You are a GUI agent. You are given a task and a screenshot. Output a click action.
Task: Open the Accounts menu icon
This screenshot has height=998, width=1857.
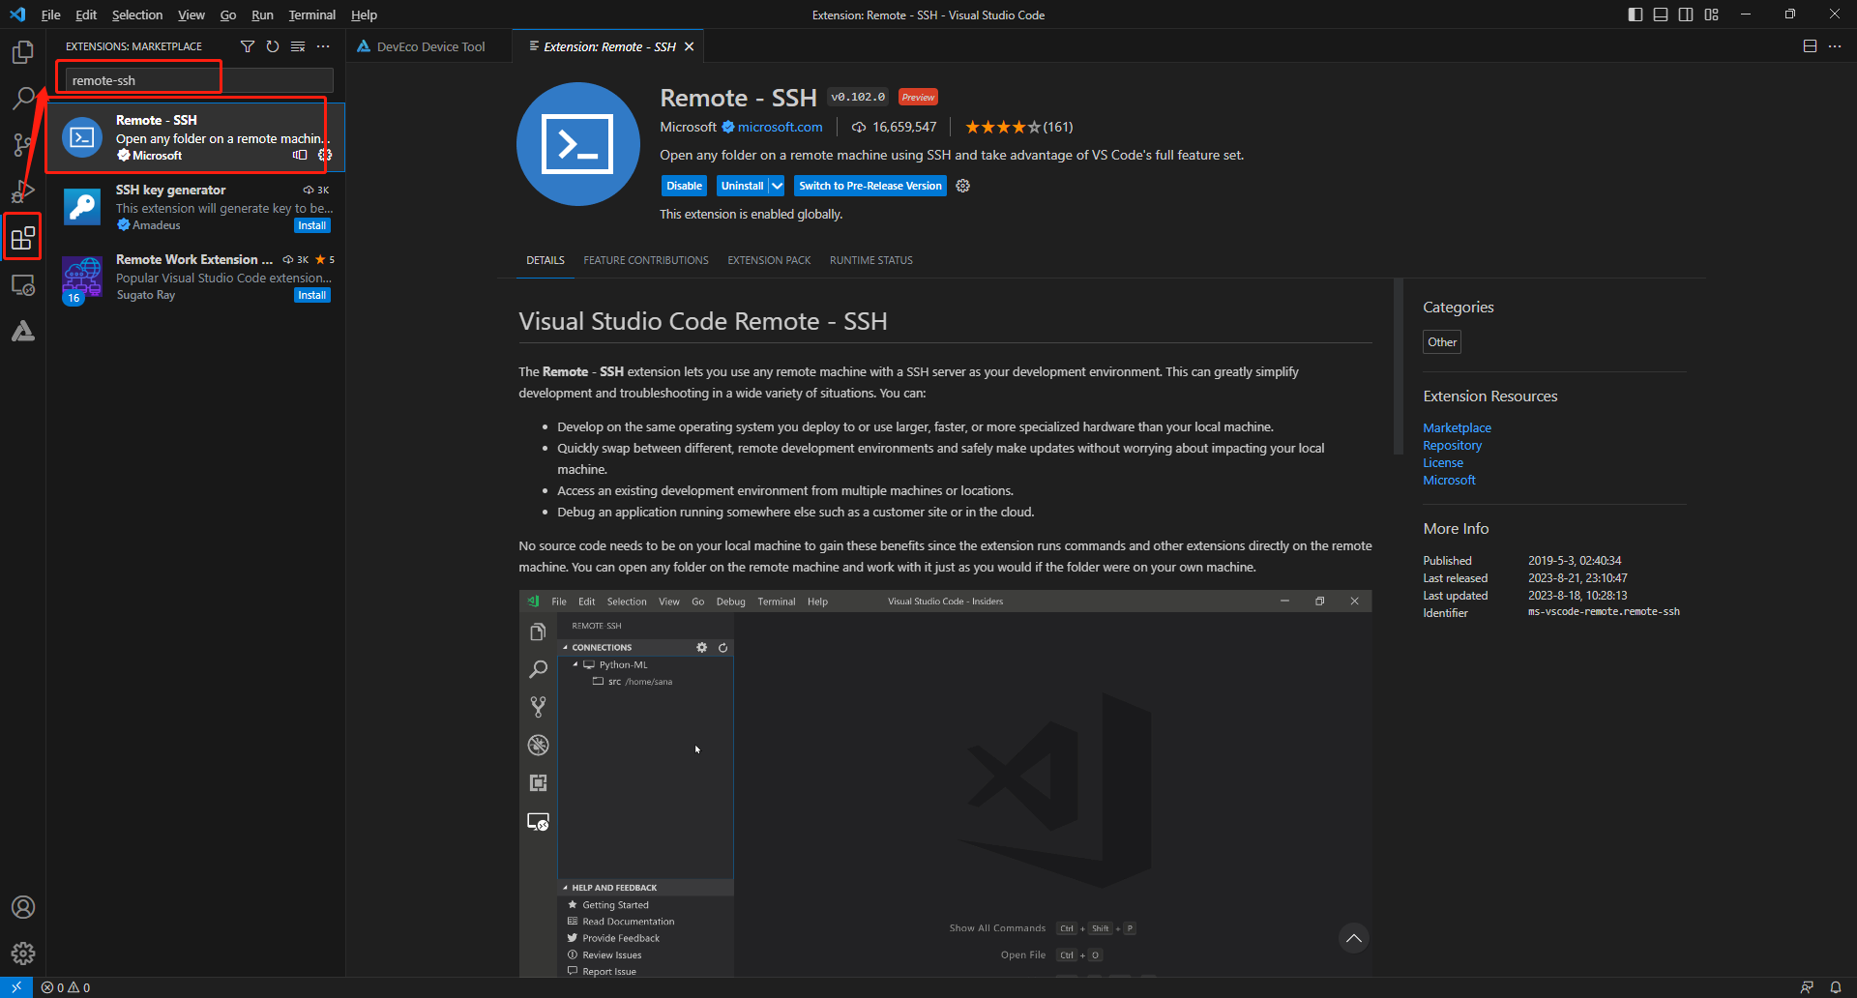(23, 907)
